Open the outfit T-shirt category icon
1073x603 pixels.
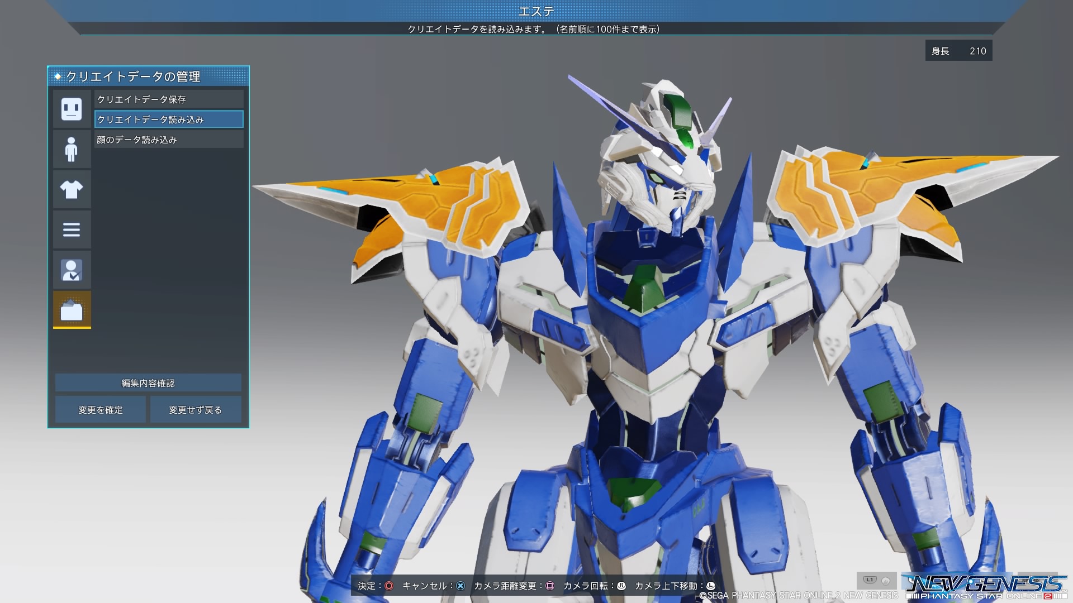(72, 189)
